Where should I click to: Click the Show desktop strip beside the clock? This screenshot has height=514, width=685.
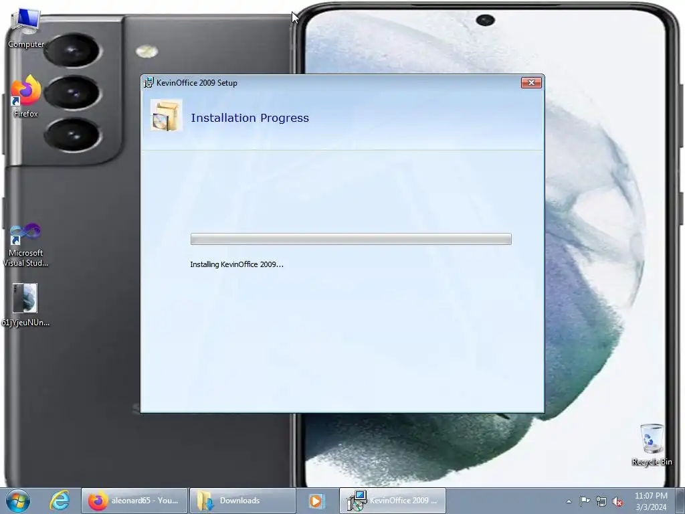(x=680, y=501)
